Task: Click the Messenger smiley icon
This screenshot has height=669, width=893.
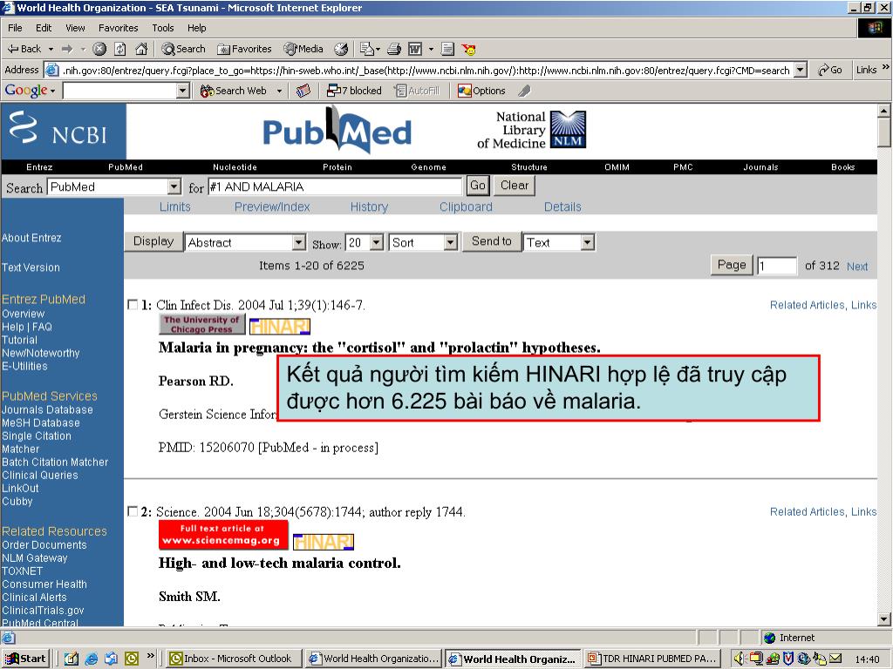Action: click(x=468, y=49)
